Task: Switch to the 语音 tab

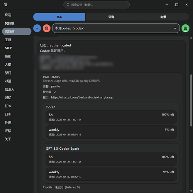Action: point(111,17)
